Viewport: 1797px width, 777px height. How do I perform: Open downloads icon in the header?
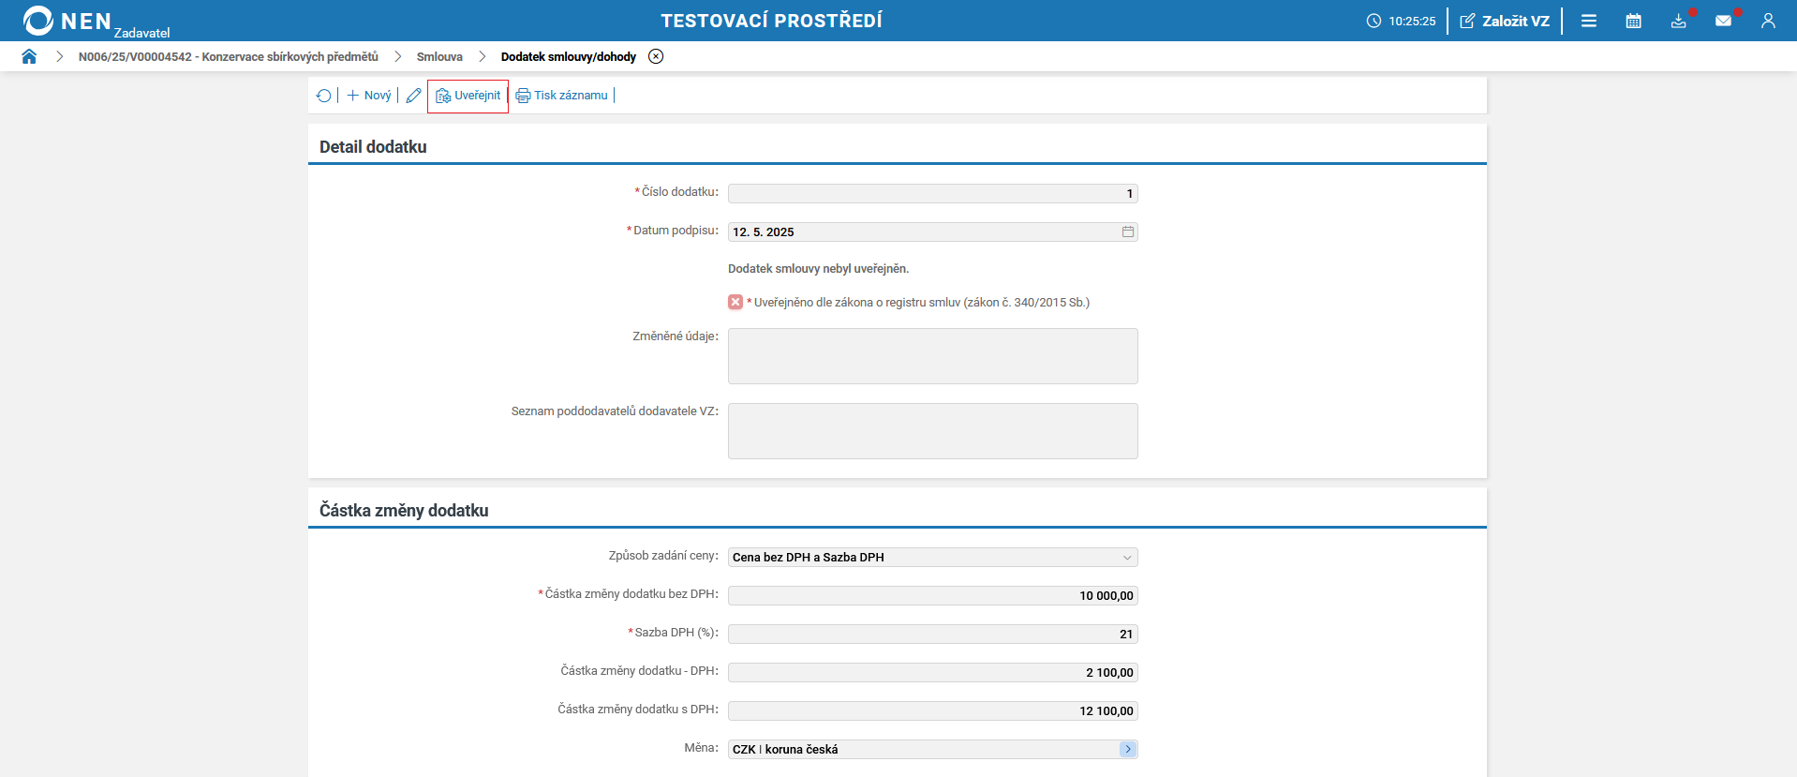pos(1679,21)
